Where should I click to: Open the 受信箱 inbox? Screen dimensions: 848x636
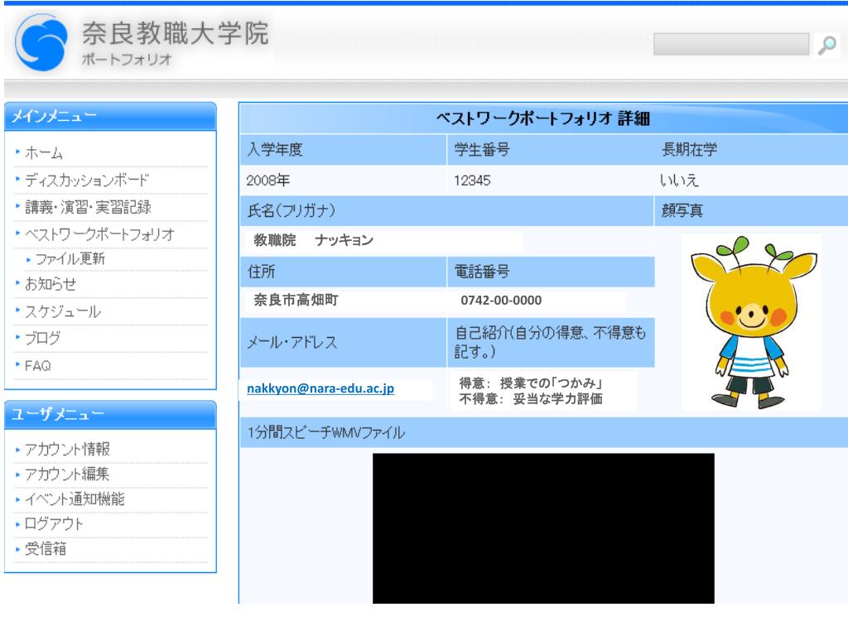click(x=46, y=548)
